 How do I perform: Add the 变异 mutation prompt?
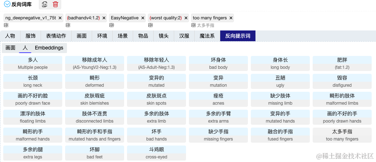(x=218, y=81)
